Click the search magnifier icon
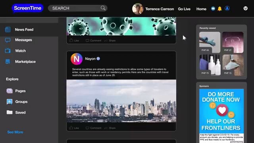 click(x=103, y=8)
